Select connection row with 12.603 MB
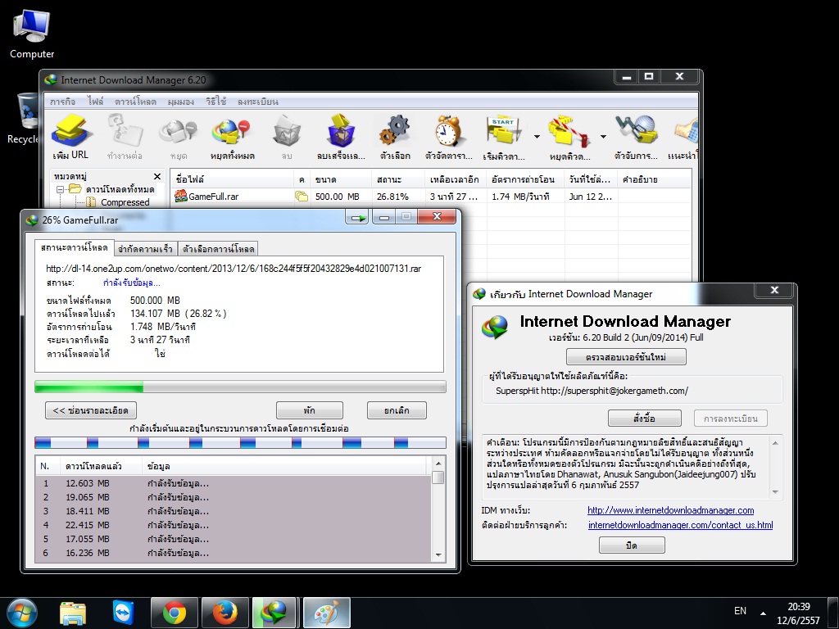This screenshot has width=839, height=629. point(233,483)
